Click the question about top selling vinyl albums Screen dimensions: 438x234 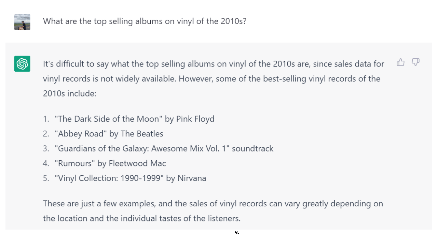click(x=145, y=21)
